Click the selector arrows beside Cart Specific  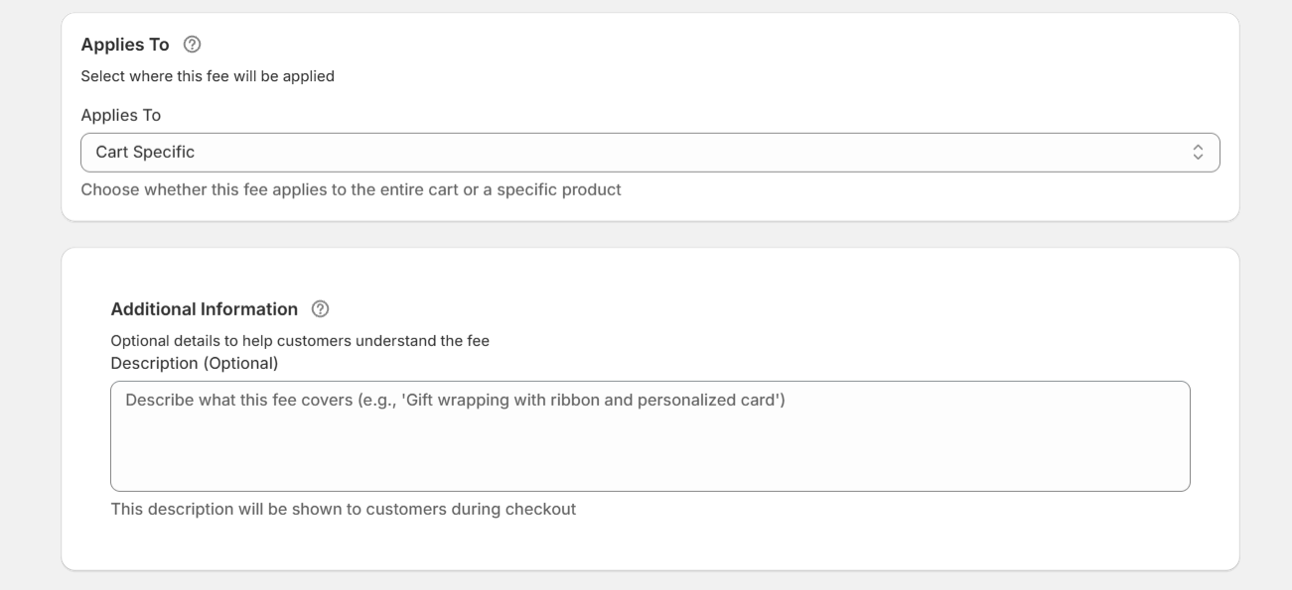[x=1198, y=152]
